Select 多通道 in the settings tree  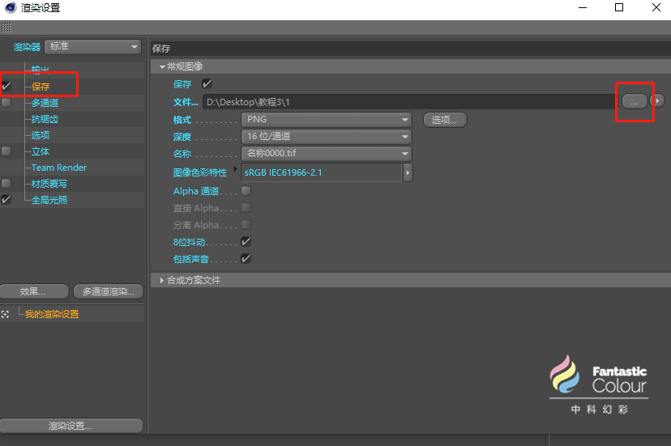(x=45, y=103)
